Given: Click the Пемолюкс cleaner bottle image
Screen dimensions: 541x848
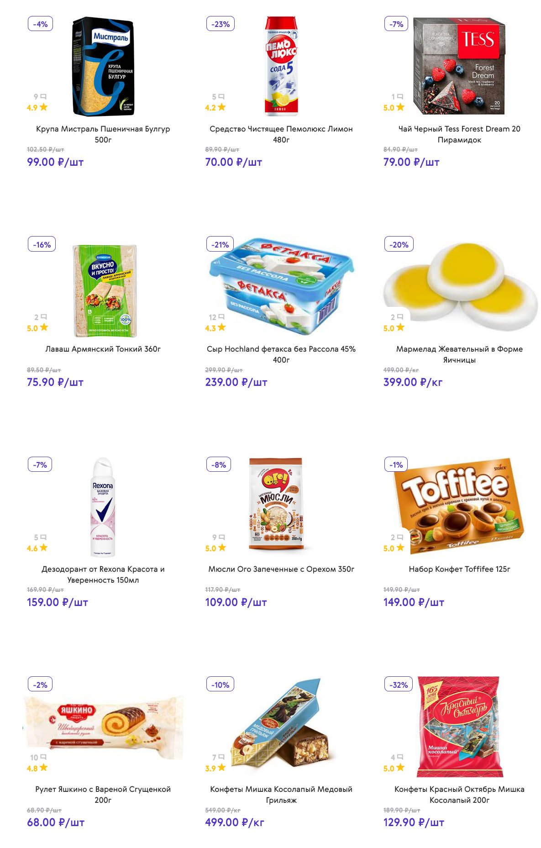Looking at the screenshot, I should pyautogui.click(x=282, y=66).
